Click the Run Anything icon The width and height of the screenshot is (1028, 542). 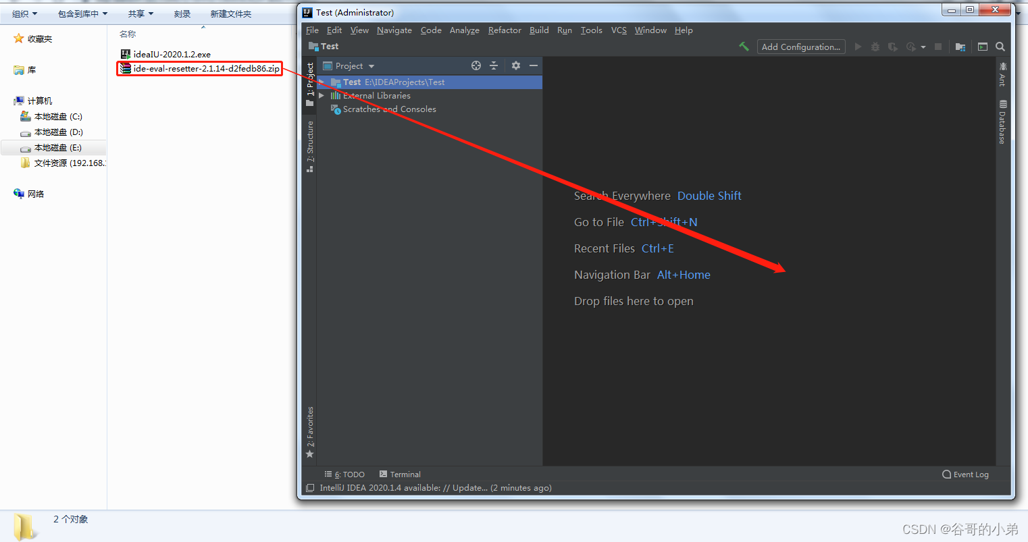tap(983, 47)
